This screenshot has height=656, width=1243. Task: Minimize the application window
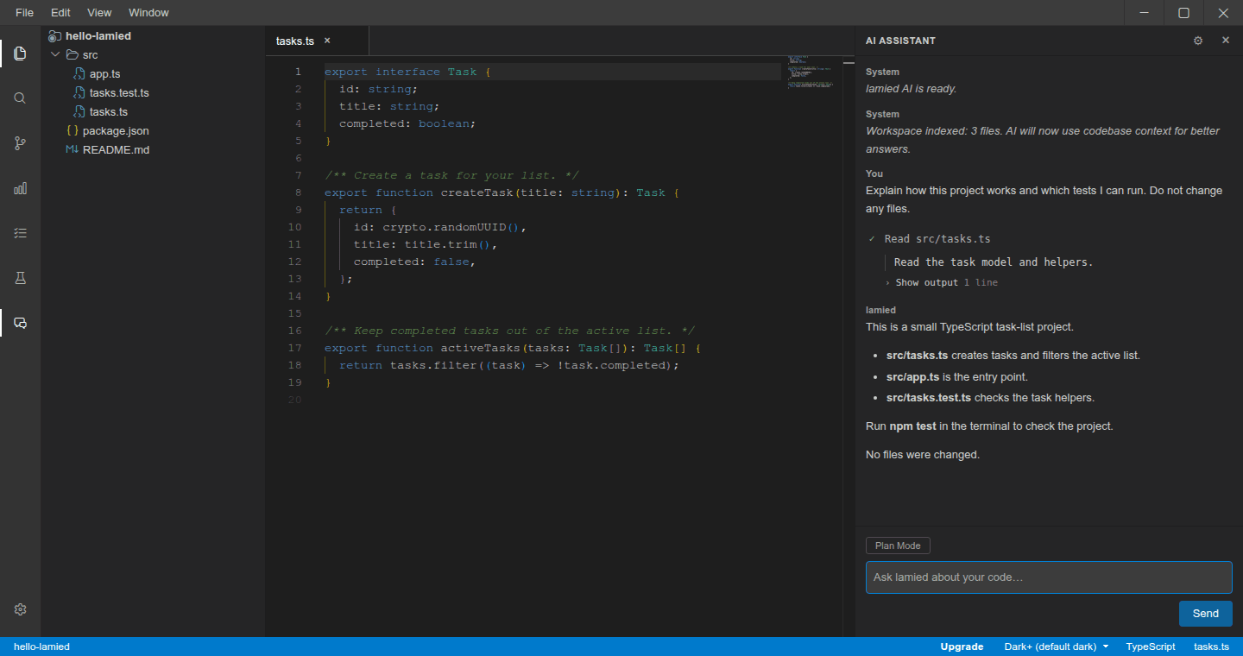pos(1145,13)
